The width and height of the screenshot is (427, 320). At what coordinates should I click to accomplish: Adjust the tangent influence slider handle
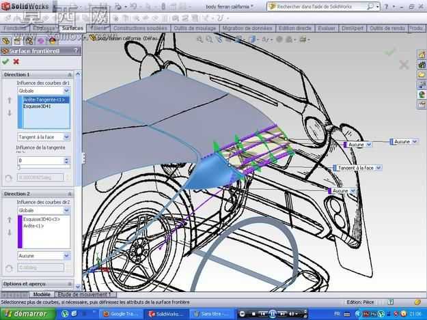pos(19,167)
